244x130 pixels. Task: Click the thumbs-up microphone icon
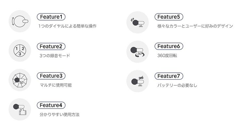click(x=20, y=109)
